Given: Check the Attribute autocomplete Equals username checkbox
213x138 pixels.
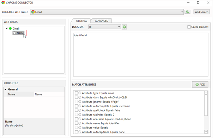Looking at the screenshot, I should (x=76, y=106).
